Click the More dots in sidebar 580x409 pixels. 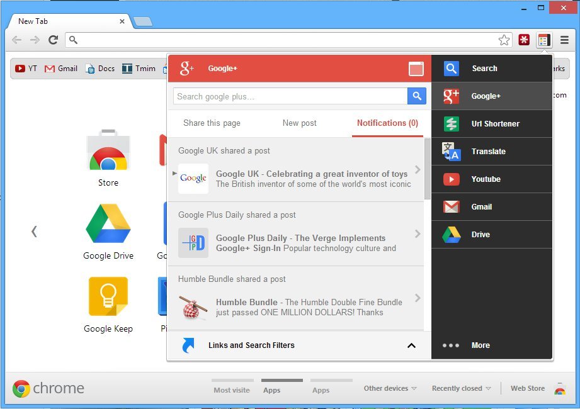click(450, 345)
